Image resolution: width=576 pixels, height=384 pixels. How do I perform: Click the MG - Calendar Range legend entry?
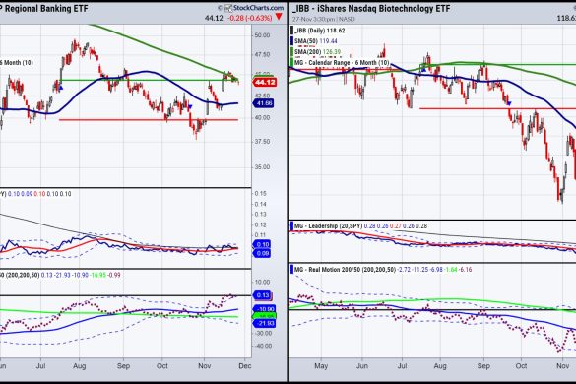(x=342, y=62)
